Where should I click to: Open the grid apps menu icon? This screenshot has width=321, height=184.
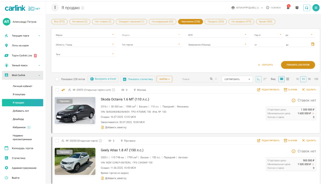click(x=316, y=8)
